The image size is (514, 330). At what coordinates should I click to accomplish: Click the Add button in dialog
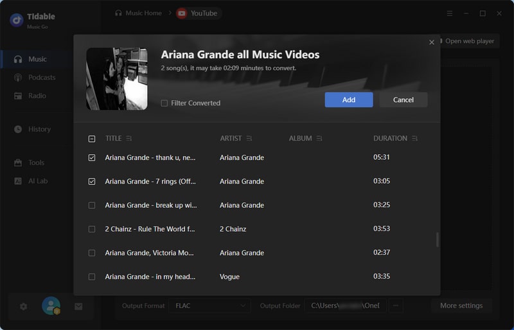pyautogui.click(x=349, y=100)
